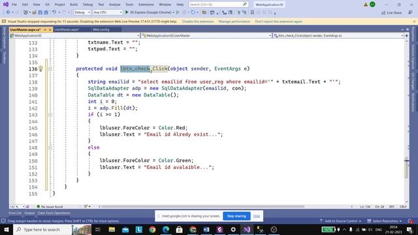Click the vertical scrollbar thumb
This screenshot has height=235, width=418.
406,169
